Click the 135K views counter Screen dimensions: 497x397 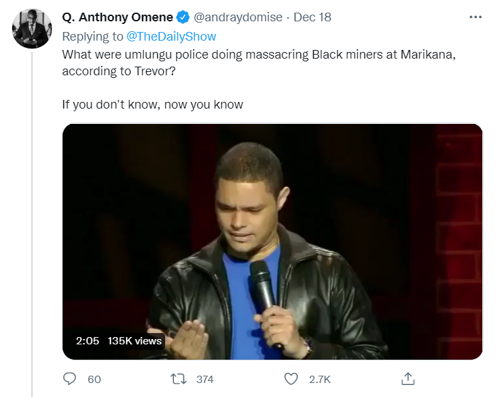135,340
